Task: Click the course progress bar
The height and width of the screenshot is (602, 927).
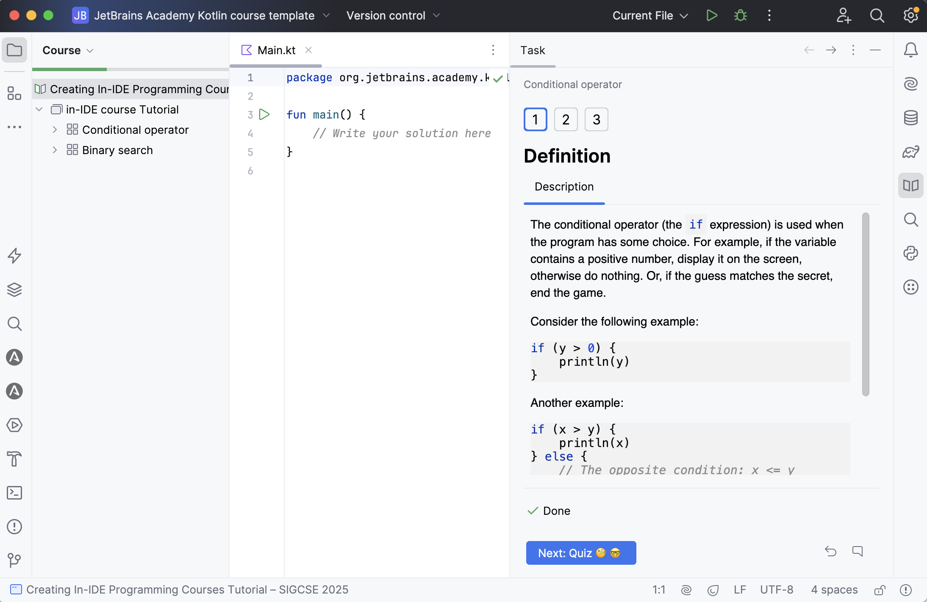Action: pyautogui.click(x=130, y=69)
